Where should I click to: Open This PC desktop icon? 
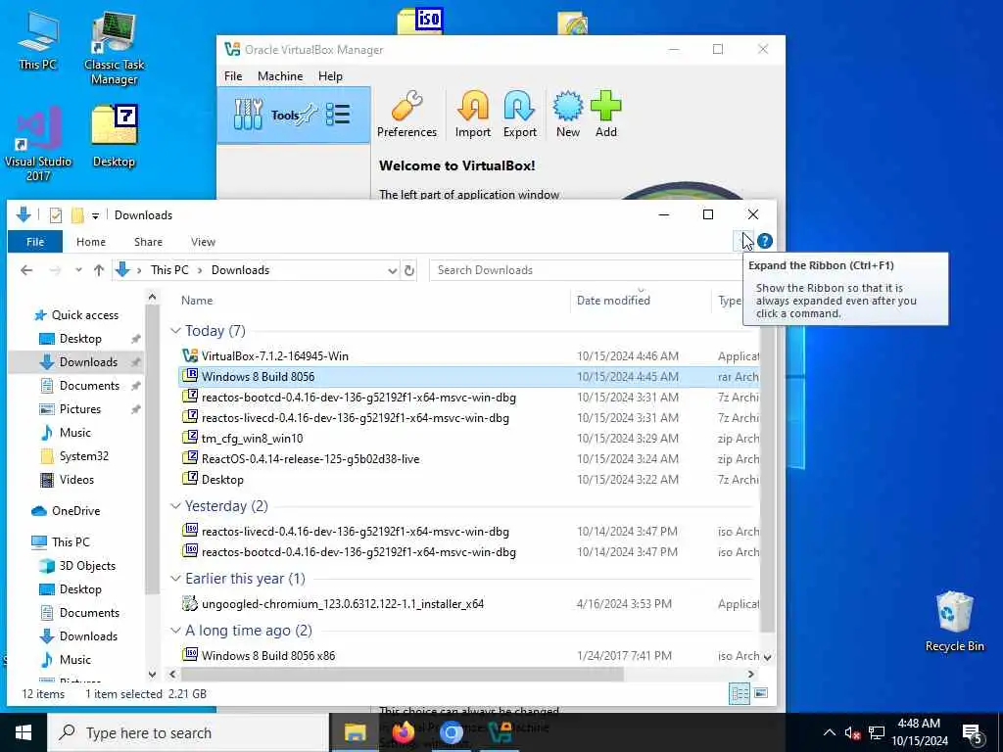click(x=38, y=39)
